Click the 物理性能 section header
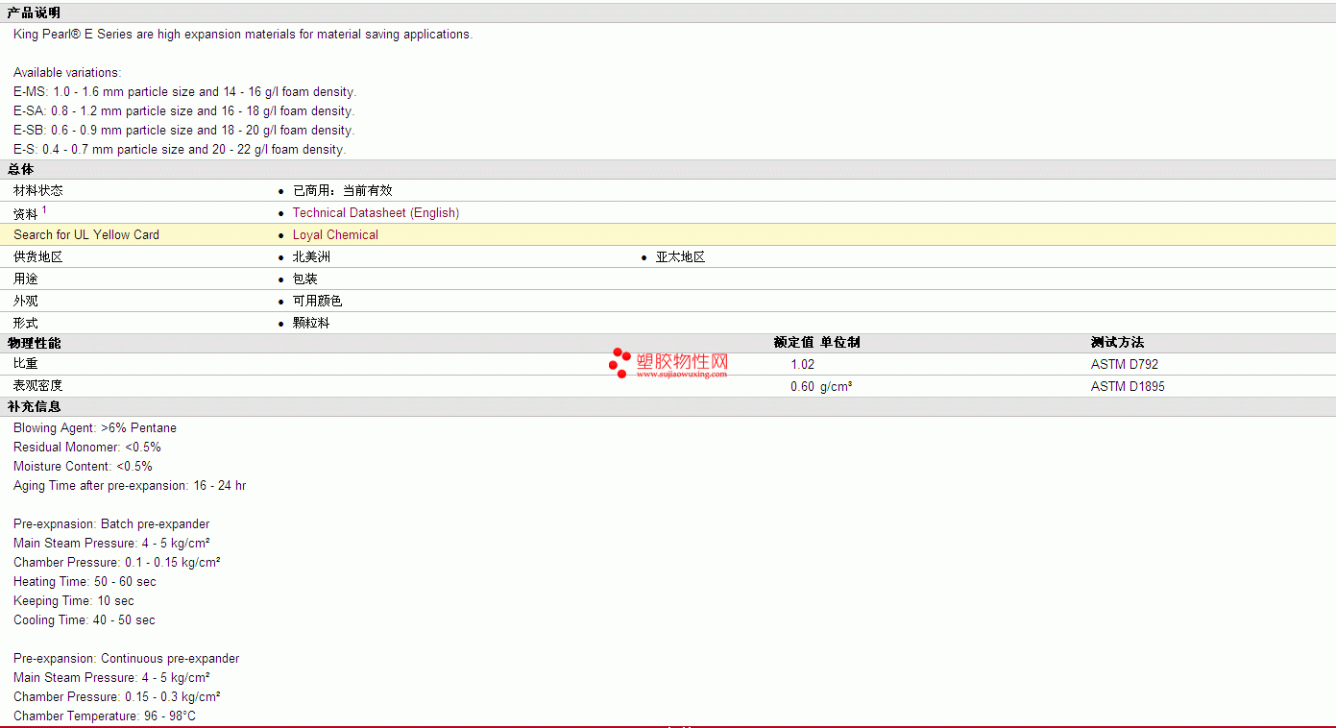 tap(34, 343)
